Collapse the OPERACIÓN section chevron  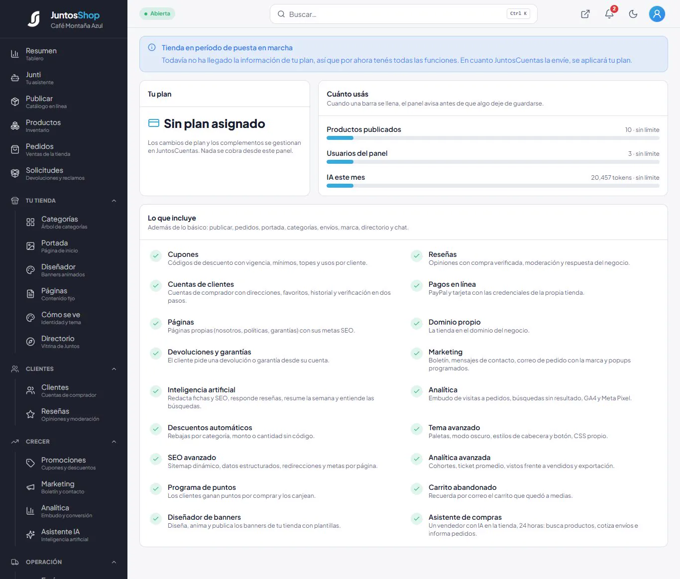tap(114, 562)
